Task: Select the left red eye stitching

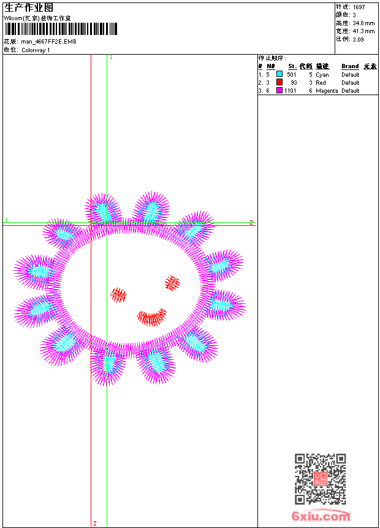Action: point(118,295)
